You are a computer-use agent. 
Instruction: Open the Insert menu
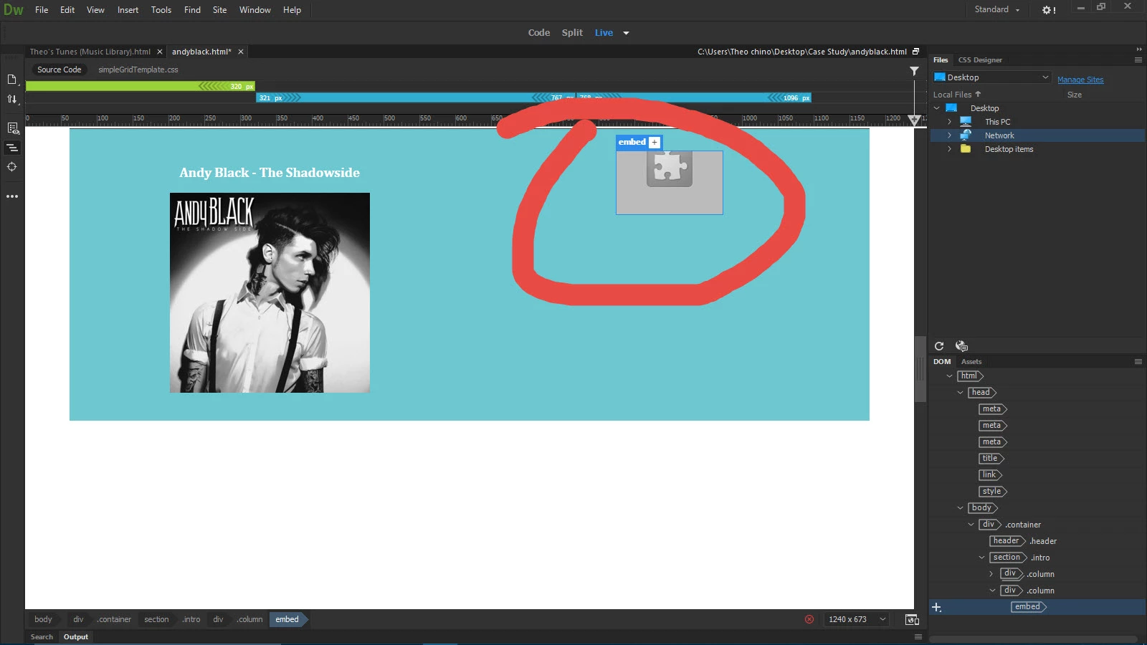(128, 10)
